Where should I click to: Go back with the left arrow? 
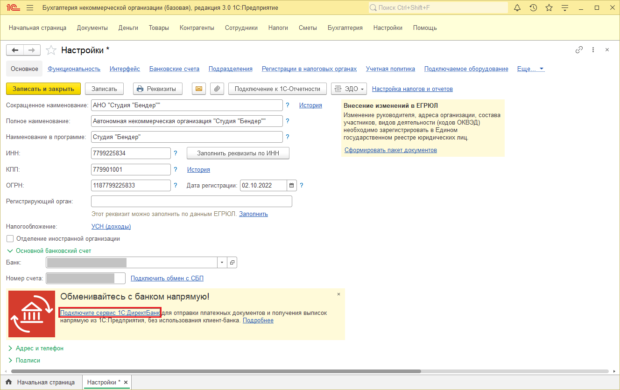(15, 50)
